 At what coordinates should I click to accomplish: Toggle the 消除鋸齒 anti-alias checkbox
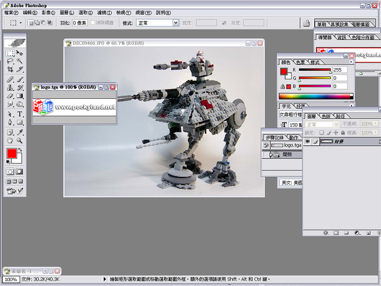93,22
